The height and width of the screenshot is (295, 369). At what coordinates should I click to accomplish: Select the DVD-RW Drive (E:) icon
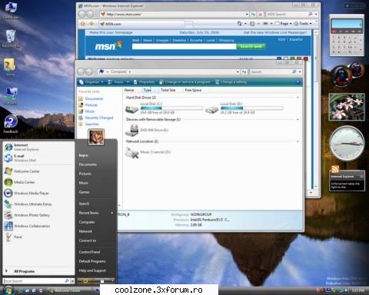(x=131, y=130)
